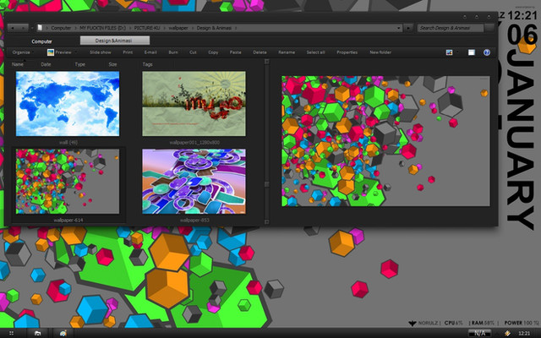Click the search button beside search box
This screenshot has height=338, width=541.
click(489, 28)
